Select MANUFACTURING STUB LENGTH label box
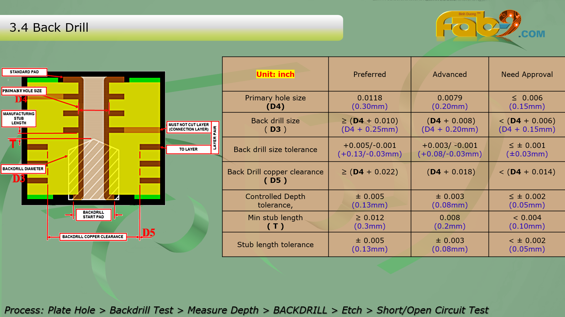Screen dimensions: 565x317 pyautogui.click(x=19, y=118)
